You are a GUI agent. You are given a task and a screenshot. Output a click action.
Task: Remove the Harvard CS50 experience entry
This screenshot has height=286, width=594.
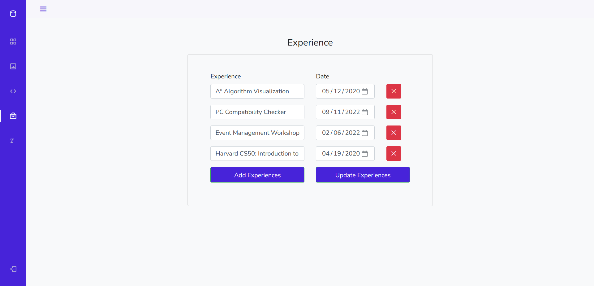[x=393, y=153]
